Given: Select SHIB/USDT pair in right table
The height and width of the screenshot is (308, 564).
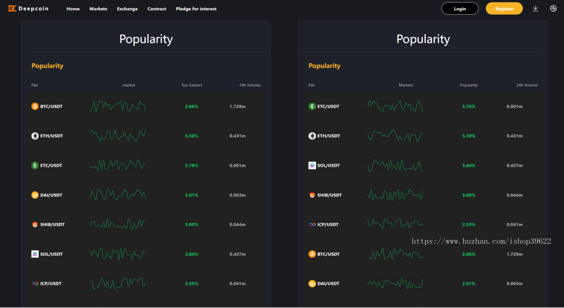Looking at the screenshot, I should 330,195.
